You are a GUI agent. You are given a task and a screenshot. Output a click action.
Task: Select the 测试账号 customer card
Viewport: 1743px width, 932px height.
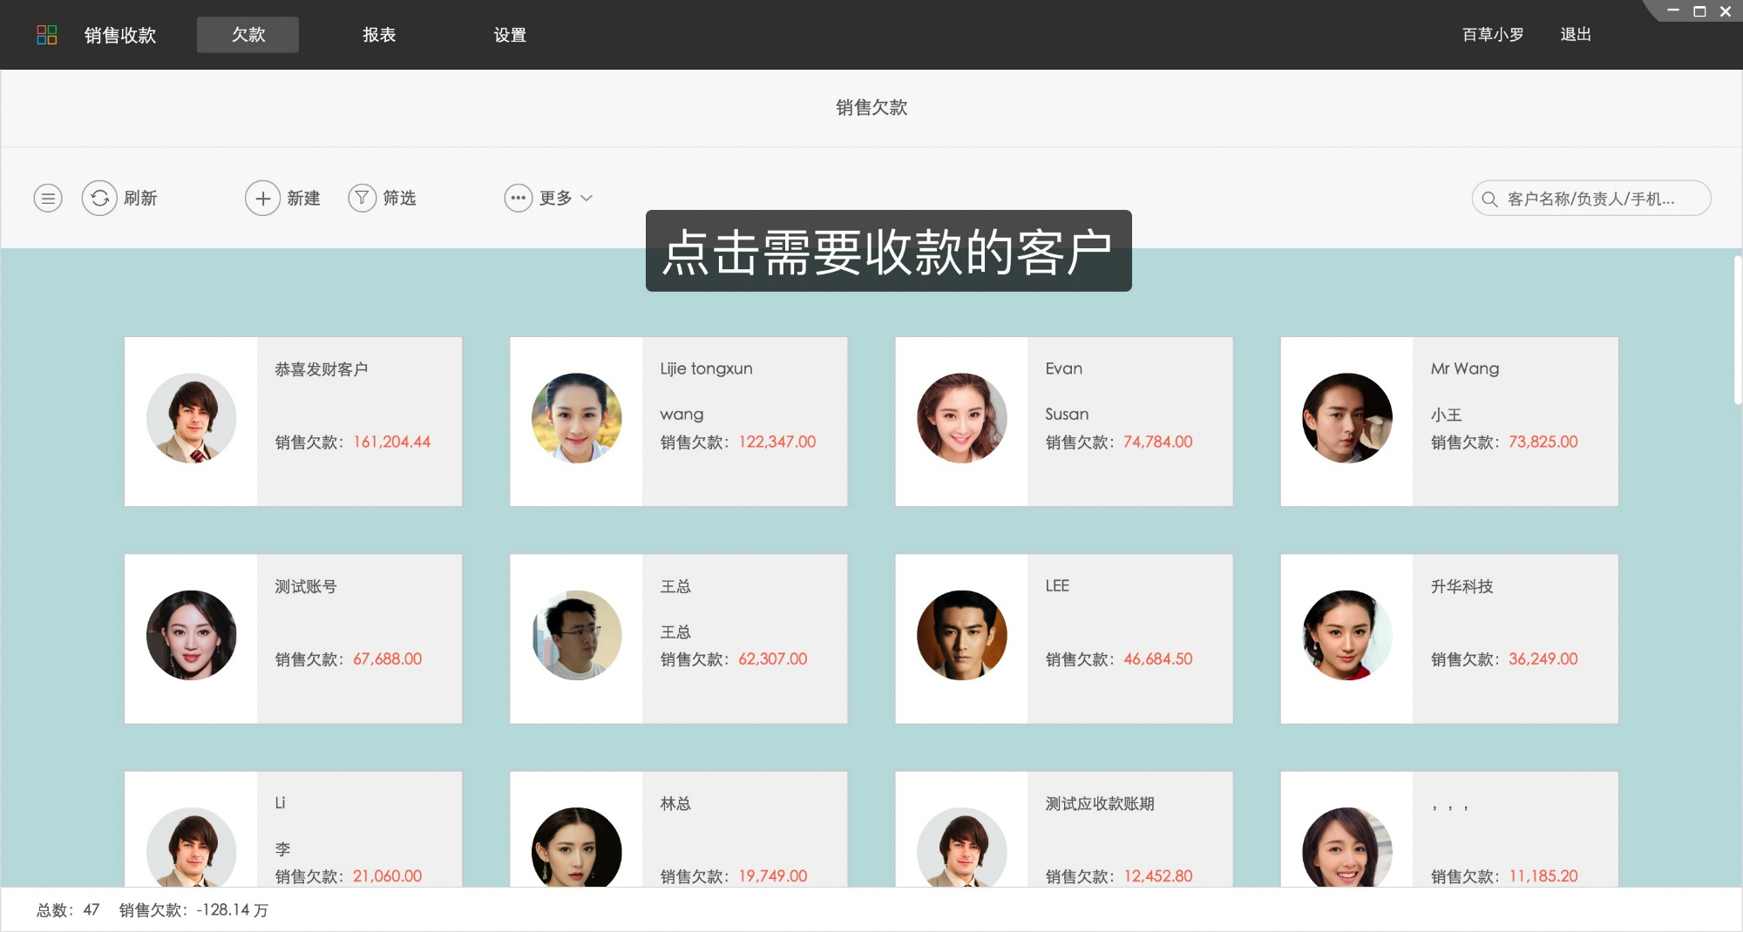point(293,638)
